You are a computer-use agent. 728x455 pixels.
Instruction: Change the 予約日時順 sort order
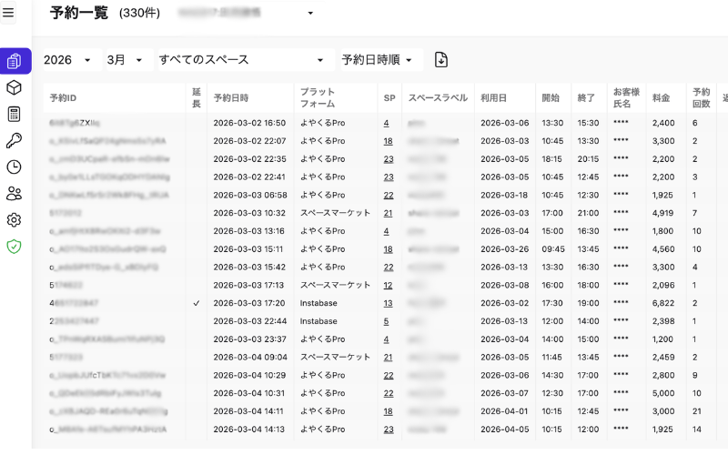(x=381, y=60)
